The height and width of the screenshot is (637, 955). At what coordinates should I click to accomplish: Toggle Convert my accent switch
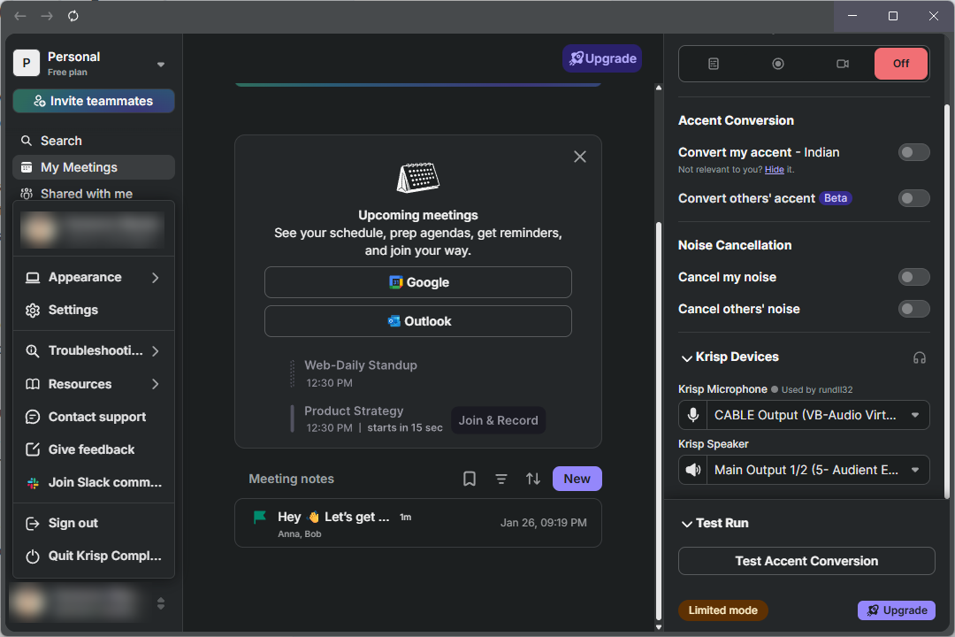913,152
